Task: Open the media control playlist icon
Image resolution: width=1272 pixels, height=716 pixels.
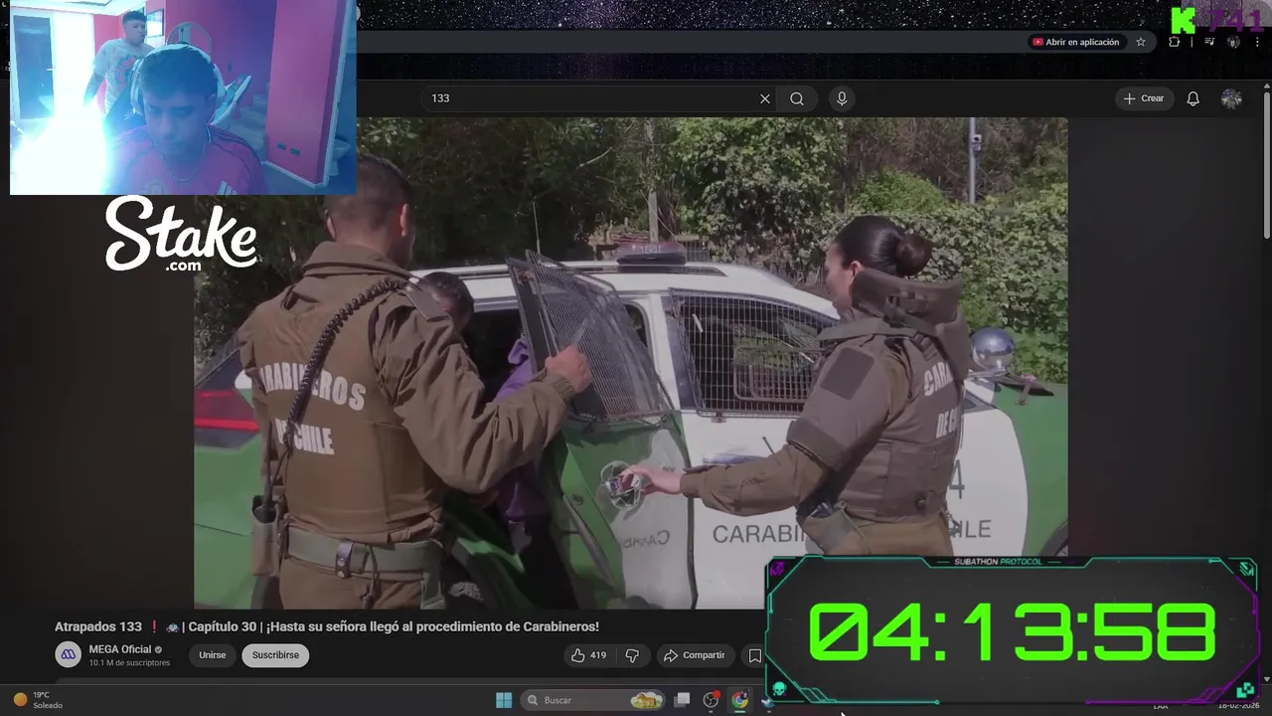Action: click(1209, 42)
